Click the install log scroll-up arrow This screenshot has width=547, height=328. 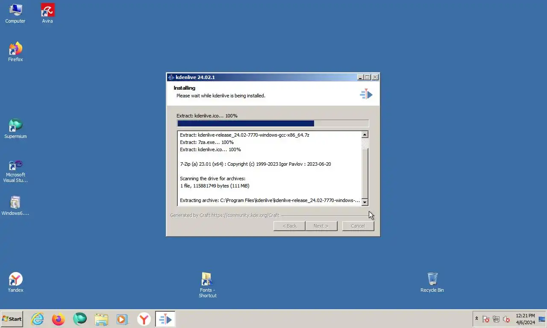click(365, 135)
